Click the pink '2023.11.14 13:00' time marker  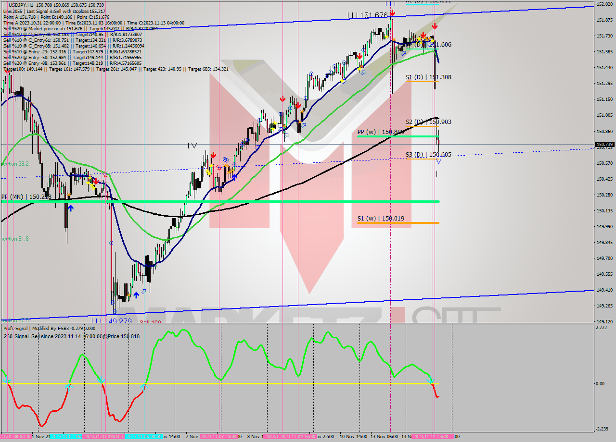tap(432, 436)
